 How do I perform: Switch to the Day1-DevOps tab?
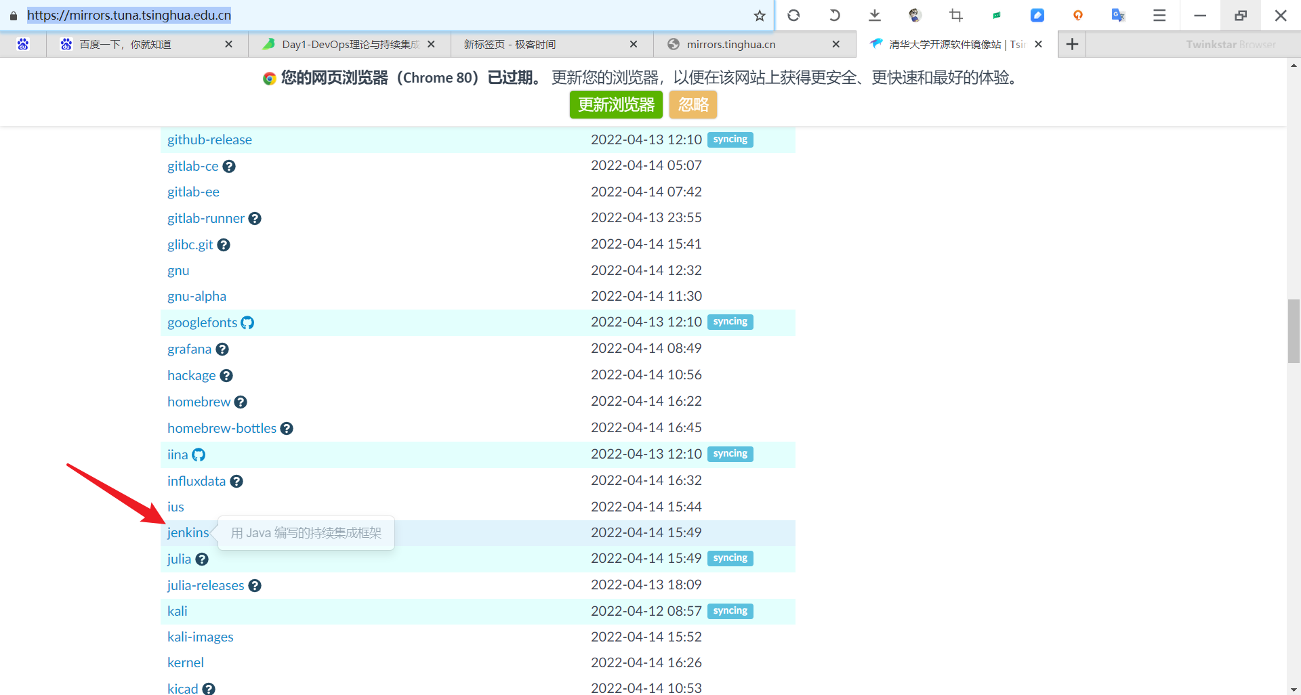pyautogui.click(x=349, y=44)
